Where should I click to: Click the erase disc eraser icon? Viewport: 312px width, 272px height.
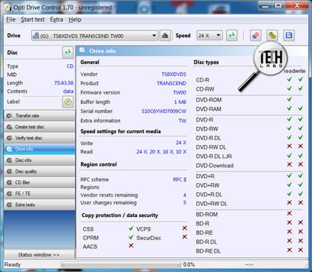tap(256, 36)
